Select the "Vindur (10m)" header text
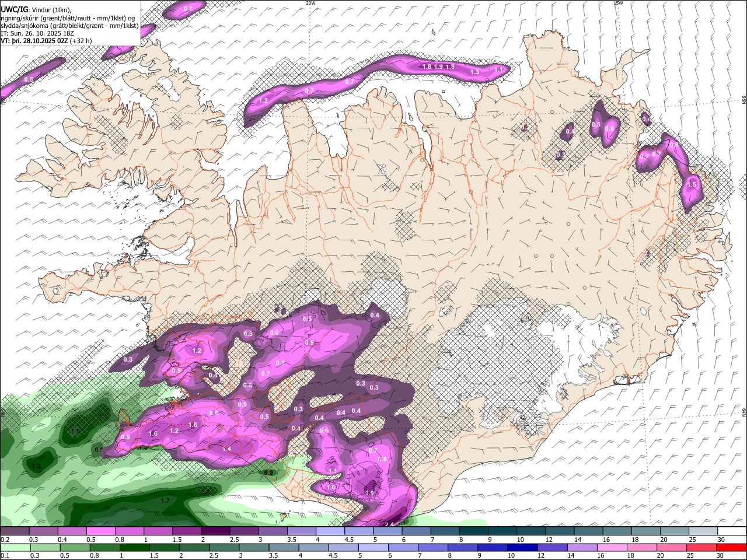Screen dimensions: 747x560 tap(51, 9)
